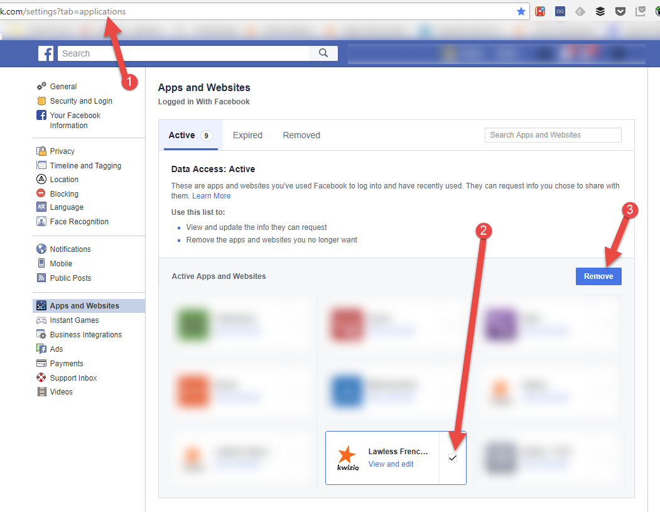Open Payments settings
Viewport: 660px width, 512px height.
pos(65,363)
